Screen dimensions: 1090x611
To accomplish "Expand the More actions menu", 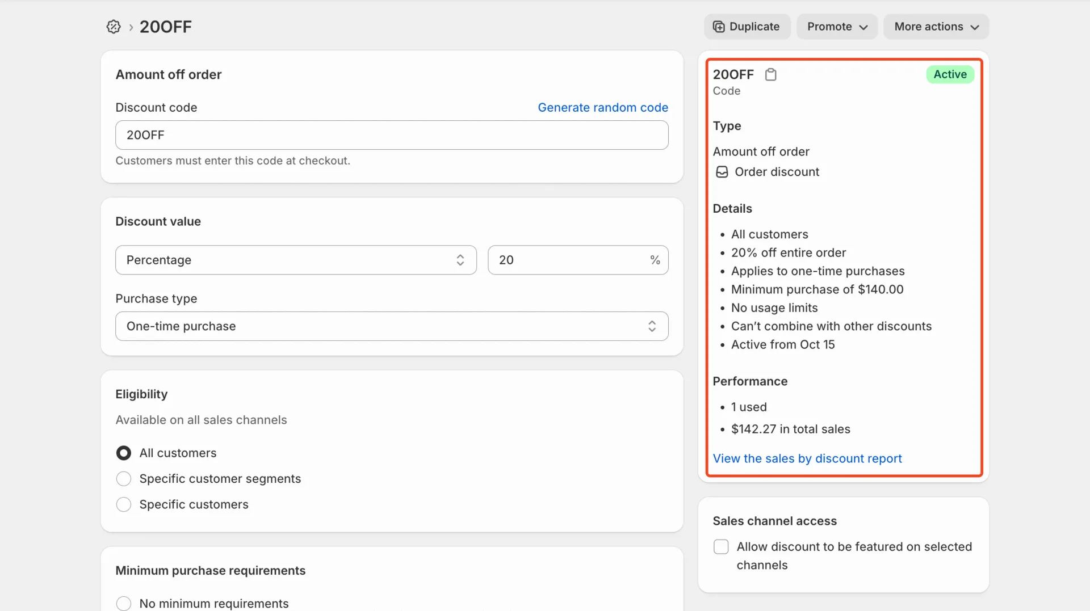I will coord(936,27).
